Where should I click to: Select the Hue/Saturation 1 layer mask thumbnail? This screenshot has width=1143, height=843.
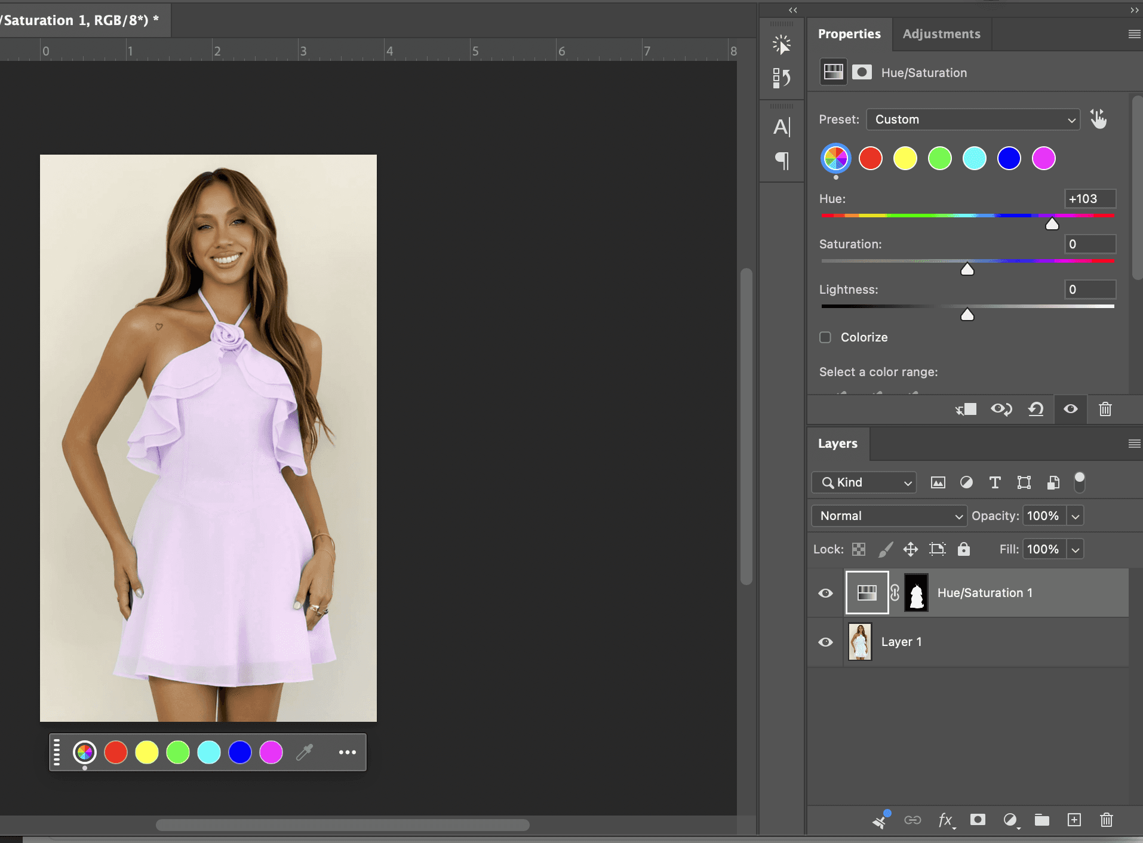click(917, 593)
